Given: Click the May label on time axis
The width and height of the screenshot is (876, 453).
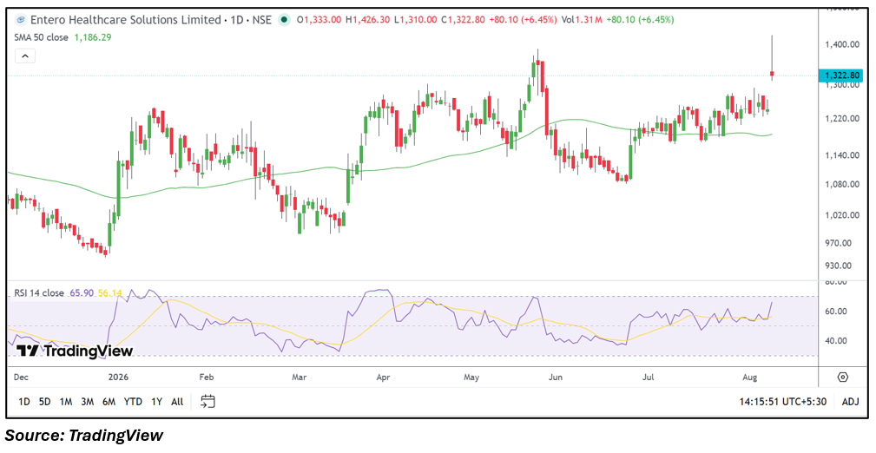Looking at the screenshot, I should click(x=471, y=377).
